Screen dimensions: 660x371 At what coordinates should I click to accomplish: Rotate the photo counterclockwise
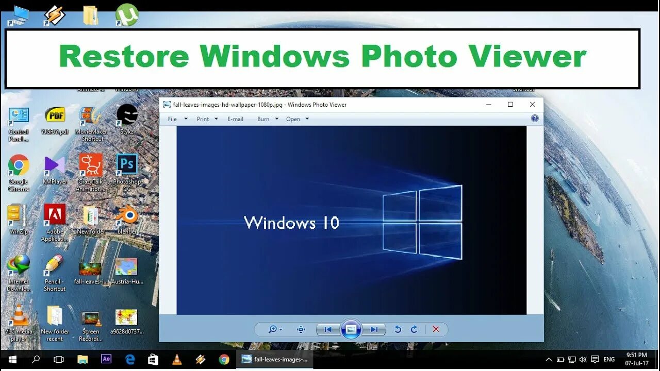[398, 329]
